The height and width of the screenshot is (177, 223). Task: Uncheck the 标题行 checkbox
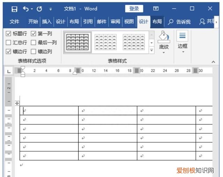tap(8, 34)
